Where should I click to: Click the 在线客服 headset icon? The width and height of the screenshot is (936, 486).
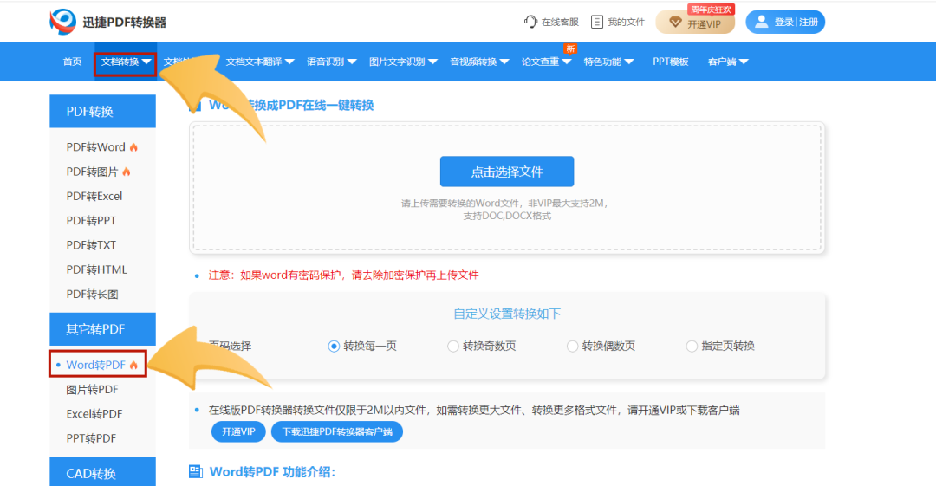point(530,22)
